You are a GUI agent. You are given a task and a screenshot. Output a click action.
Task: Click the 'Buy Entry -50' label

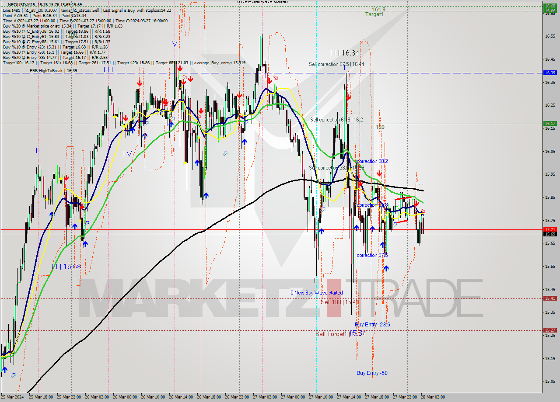(372, 373)
